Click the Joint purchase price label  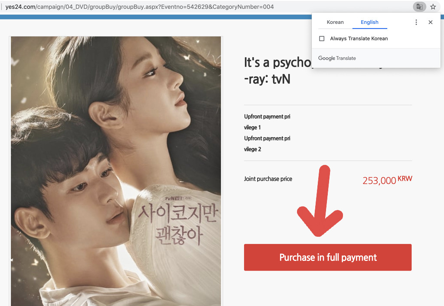tap(268, 179)
